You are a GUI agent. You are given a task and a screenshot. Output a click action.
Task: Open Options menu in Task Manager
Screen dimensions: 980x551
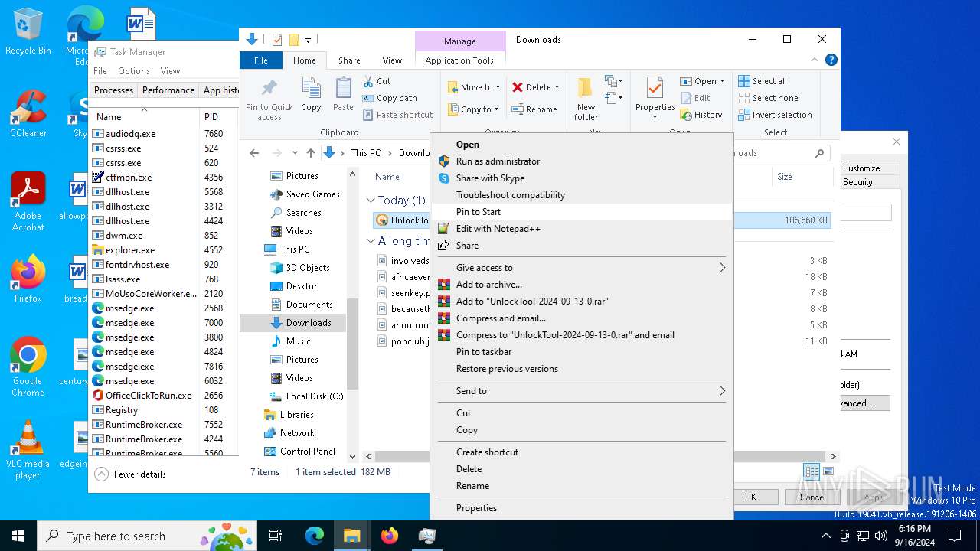[133, 71]
